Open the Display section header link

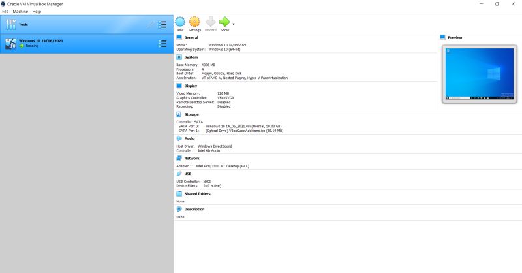coord(191,86)
